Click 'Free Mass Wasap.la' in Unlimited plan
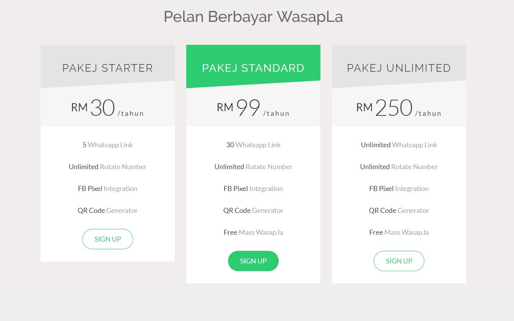The image size is (514, 321). point(399,232)
